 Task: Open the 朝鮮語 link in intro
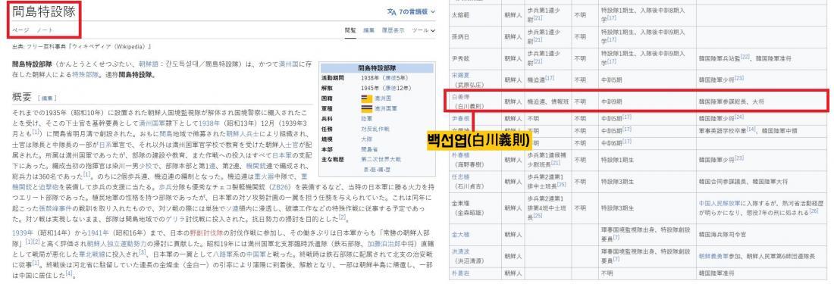click(x=148, y=65)
